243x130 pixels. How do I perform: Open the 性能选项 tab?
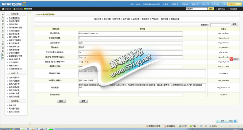145,19
